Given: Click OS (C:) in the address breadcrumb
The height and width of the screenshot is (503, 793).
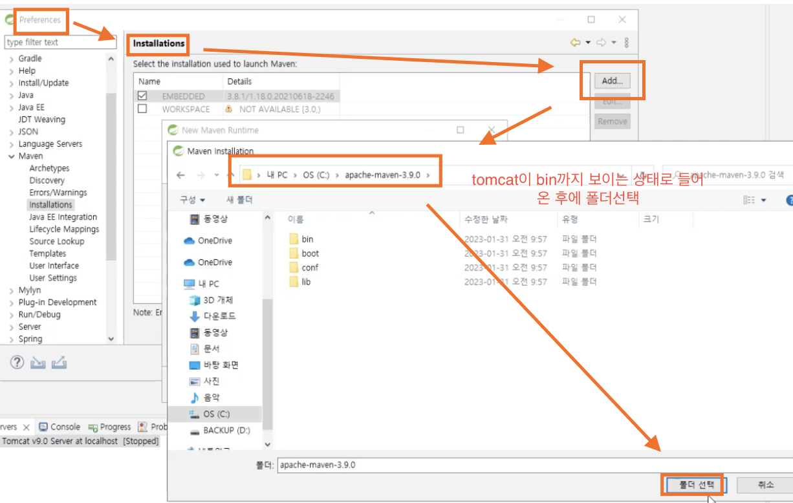Looking at the screenshot, I should [x=317, y=175].
